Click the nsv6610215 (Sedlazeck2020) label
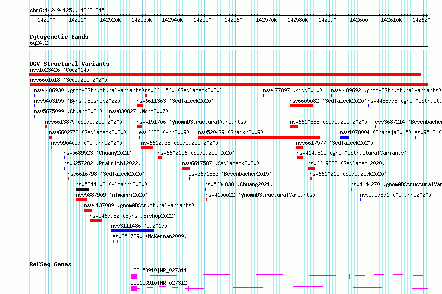Screen dimensions: 442x294 348,174
